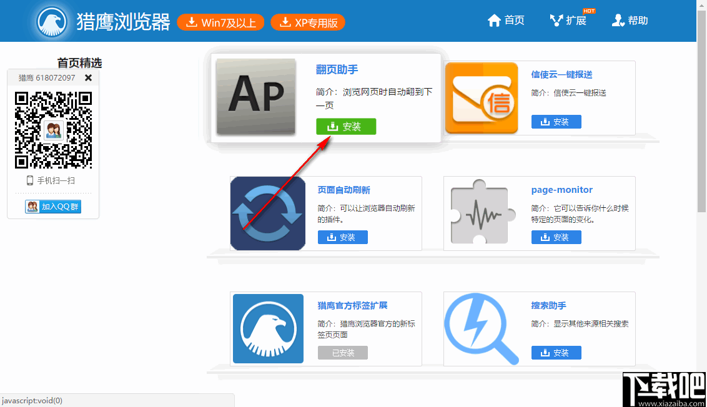Click the 猎鹰浏览器 eagle logo in header
The image size is (707, 407).
pos(52,21)
